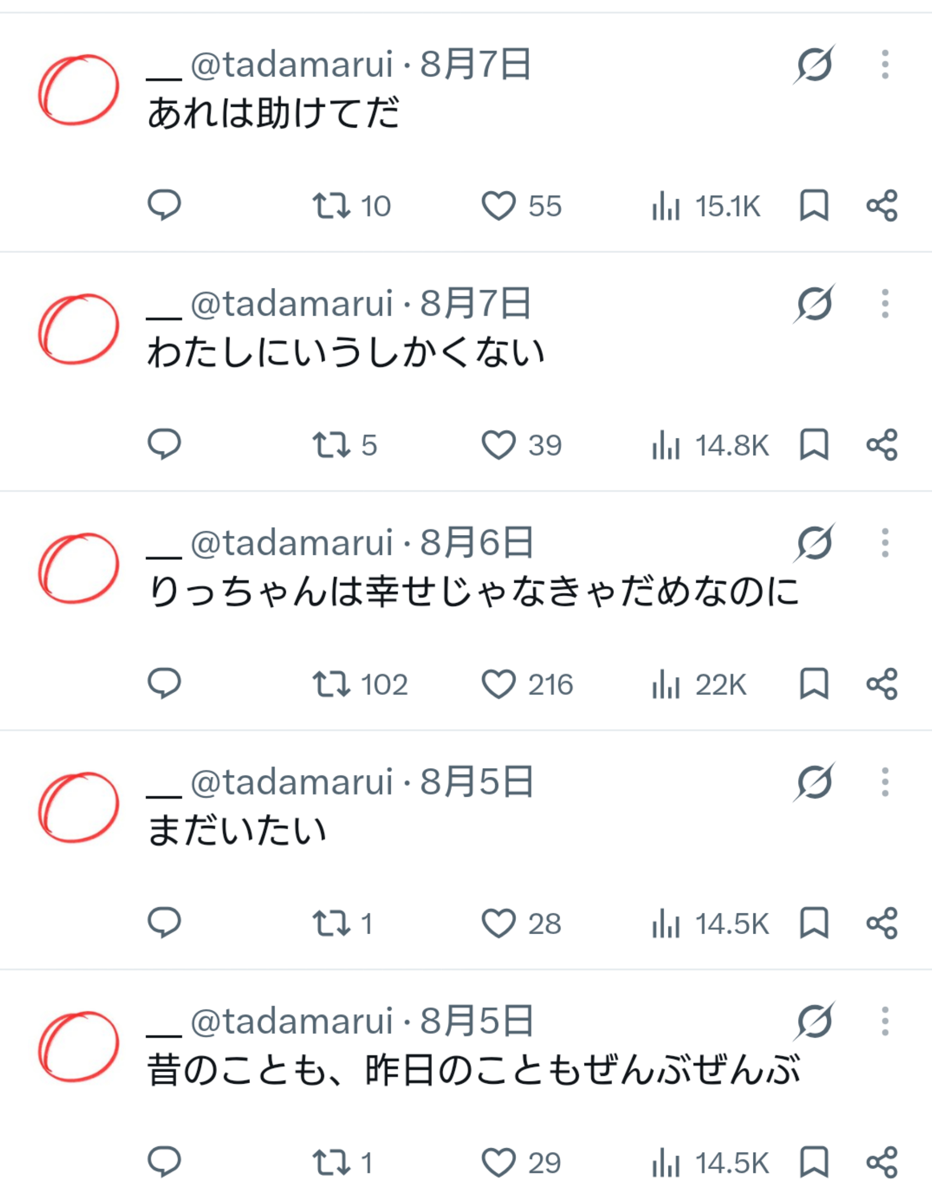Open the まだいたい post avatar
Screen dimensions: 932x1190
[79, 807]
